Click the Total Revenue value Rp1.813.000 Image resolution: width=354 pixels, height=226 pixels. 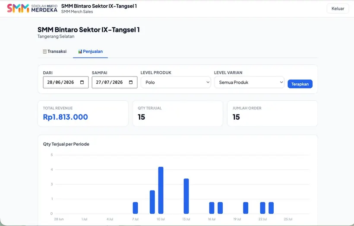click(66, 117)
